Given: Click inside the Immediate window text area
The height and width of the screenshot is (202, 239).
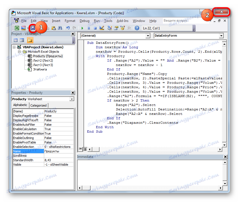Looking at the screenshot, I should pyautogui.click(x=150, y=173).
